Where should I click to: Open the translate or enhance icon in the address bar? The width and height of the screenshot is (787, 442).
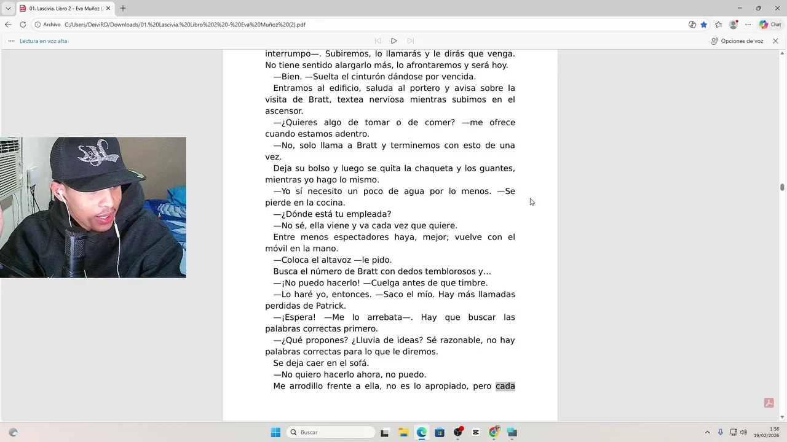(x=692, y=25)
